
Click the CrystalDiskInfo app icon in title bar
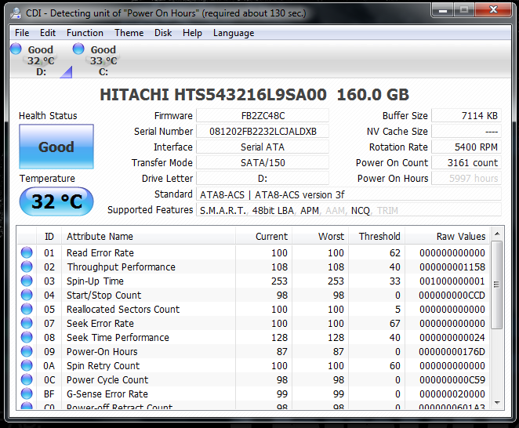pyautogui.click(x=15, y=13)
